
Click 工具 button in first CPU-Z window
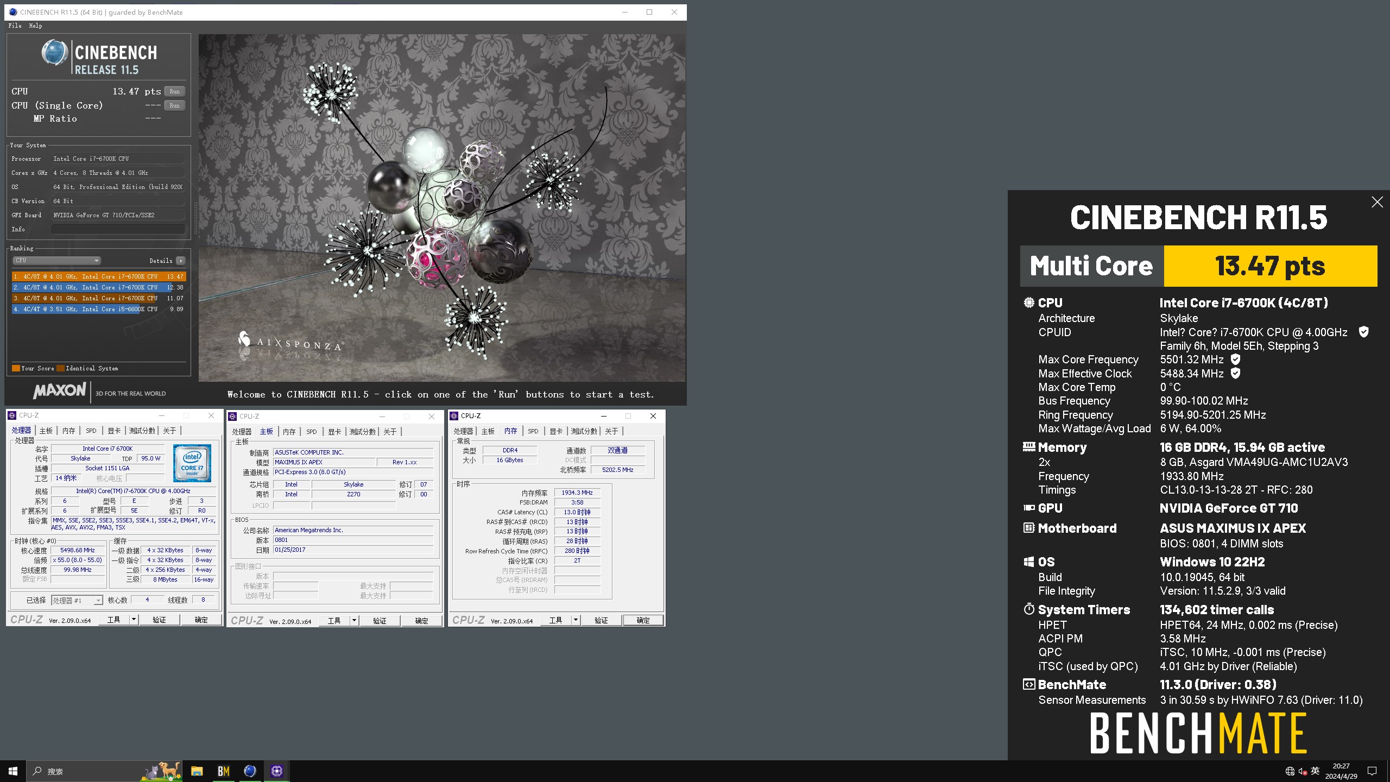(113, 620)
